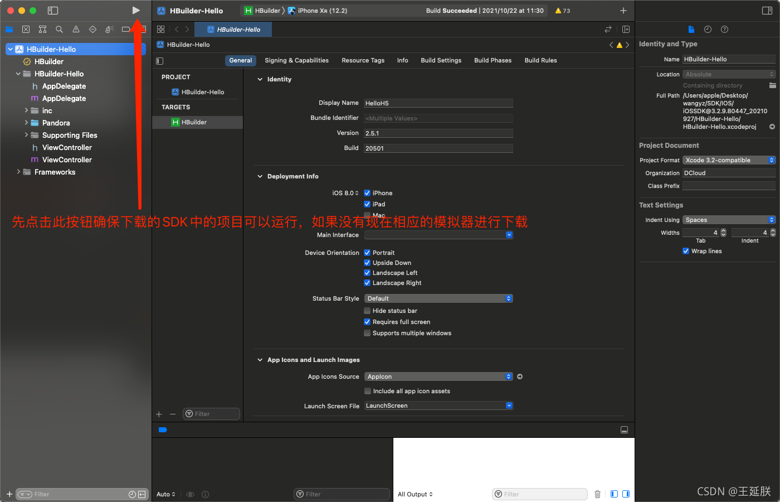The width and height of the screenshot is (780, 502).
Task: Go back with the editor back chevron
Action: point(177,29)
